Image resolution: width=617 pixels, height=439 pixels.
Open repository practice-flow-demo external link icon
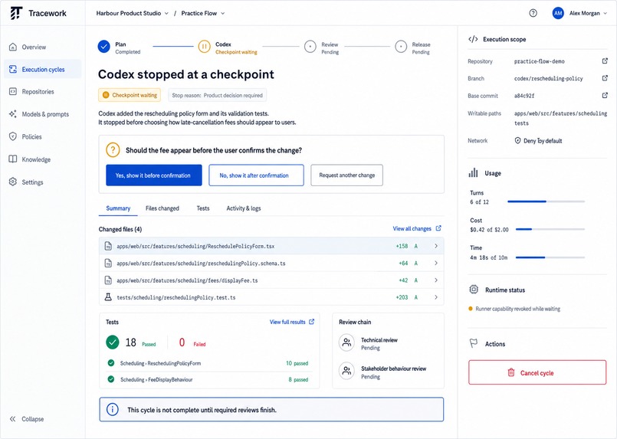click(x=605, y=61)
